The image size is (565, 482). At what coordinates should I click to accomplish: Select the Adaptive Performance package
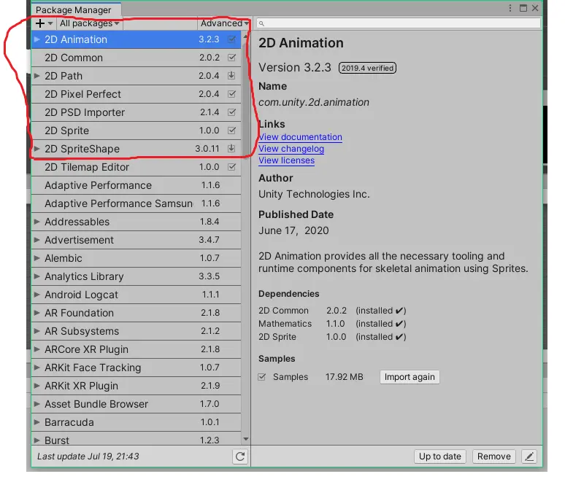(137, 185)
